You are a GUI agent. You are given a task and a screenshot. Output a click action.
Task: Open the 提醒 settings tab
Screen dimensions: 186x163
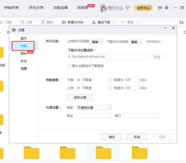point(24,68)
